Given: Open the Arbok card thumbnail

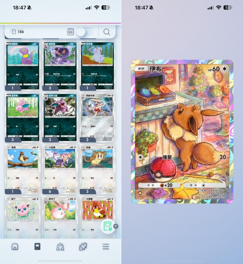Looking at the screenshot, I should point(60,66).
